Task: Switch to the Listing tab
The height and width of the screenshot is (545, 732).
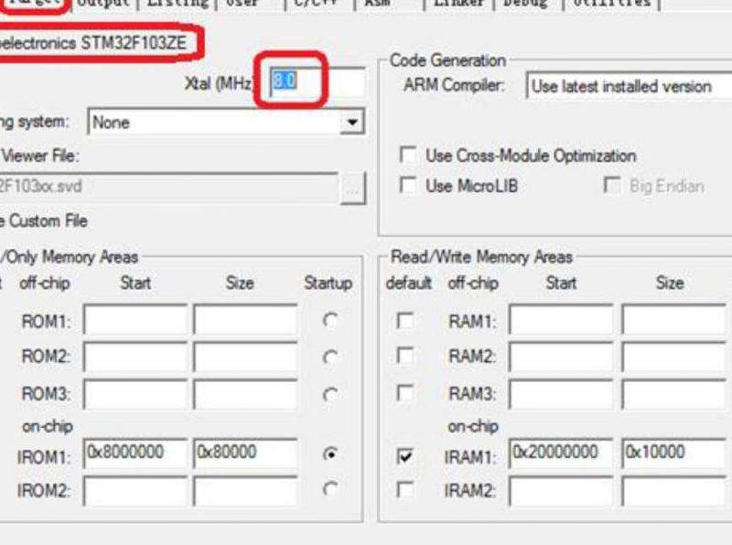Action: 177,3
